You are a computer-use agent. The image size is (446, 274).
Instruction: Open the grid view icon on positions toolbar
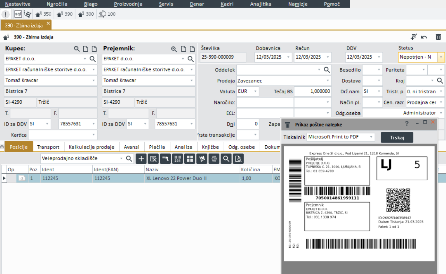click(x=190, y=159)
